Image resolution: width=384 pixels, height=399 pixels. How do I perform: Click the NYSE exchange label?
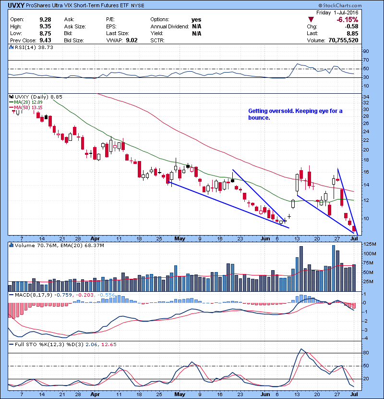click(x=137, y=6)
